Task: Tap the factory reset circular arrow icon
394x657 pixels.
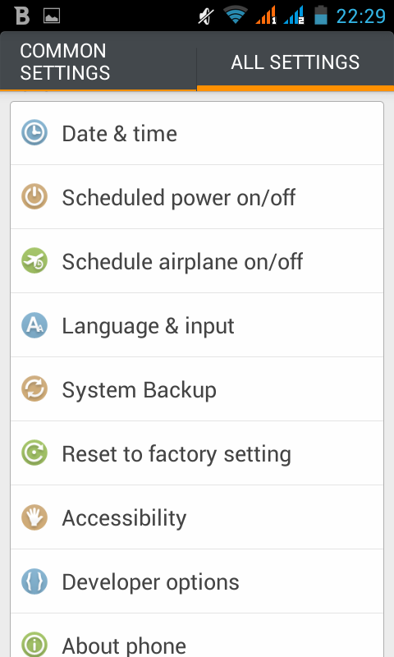Action: coord(34,453)
